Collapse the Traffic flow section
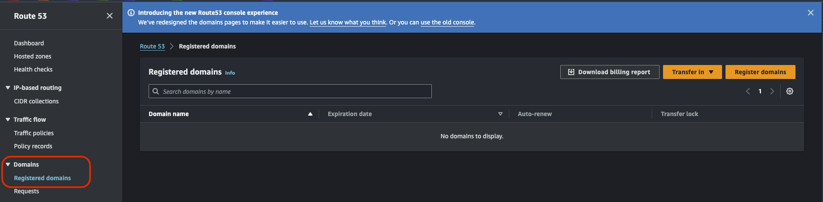Screen dimensions: 823x202 tap(8, 120)
